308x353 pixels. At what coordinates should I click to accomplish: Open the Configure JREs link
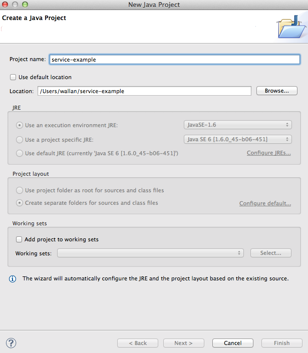tap(268, 153)
